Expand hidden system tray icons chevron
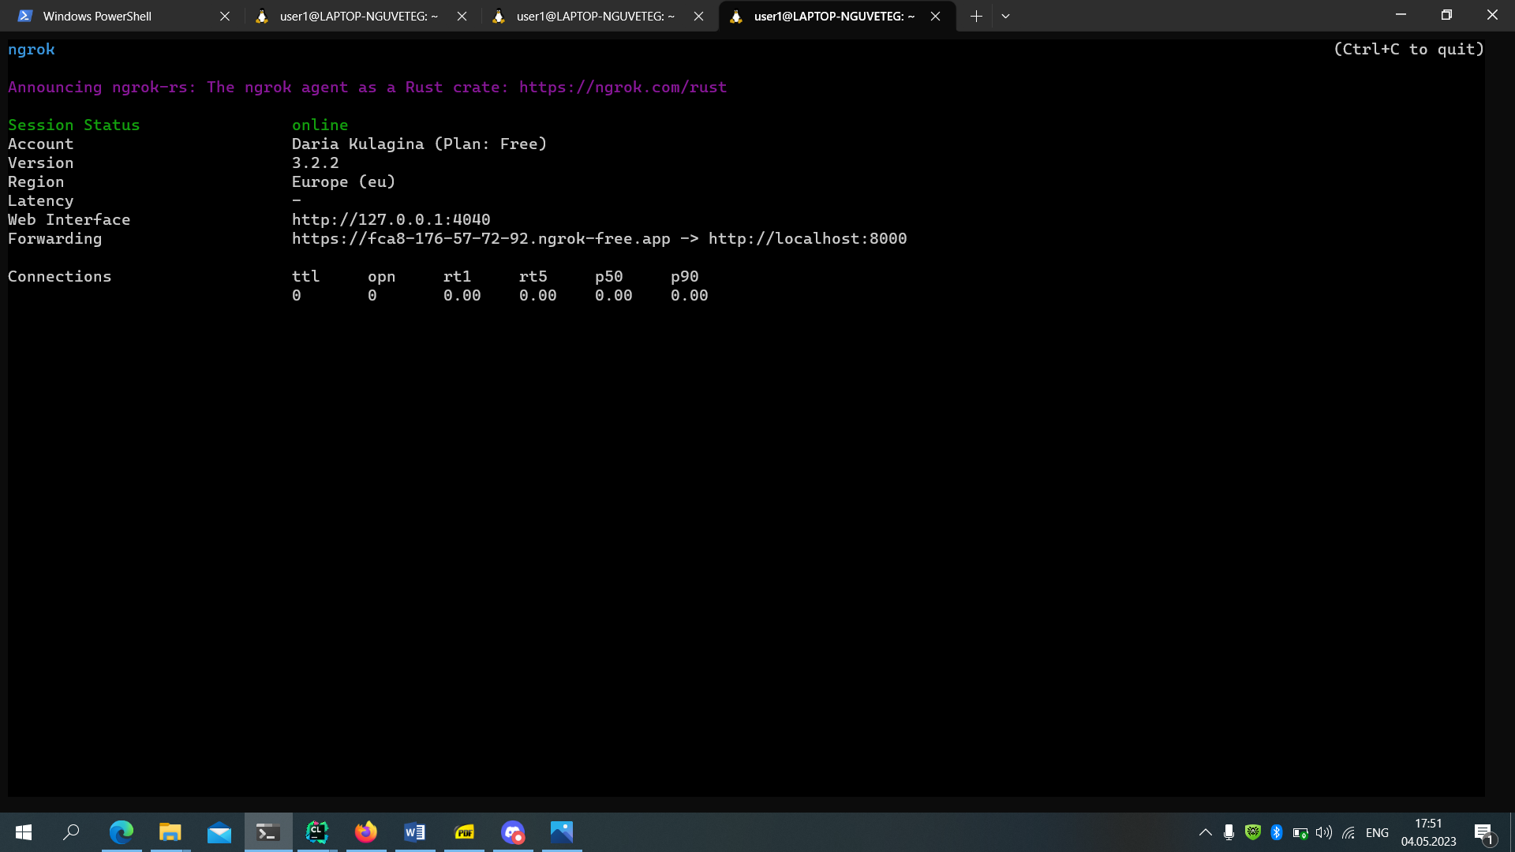This screenshot has width=1515, height=852. click(1205, 832)
